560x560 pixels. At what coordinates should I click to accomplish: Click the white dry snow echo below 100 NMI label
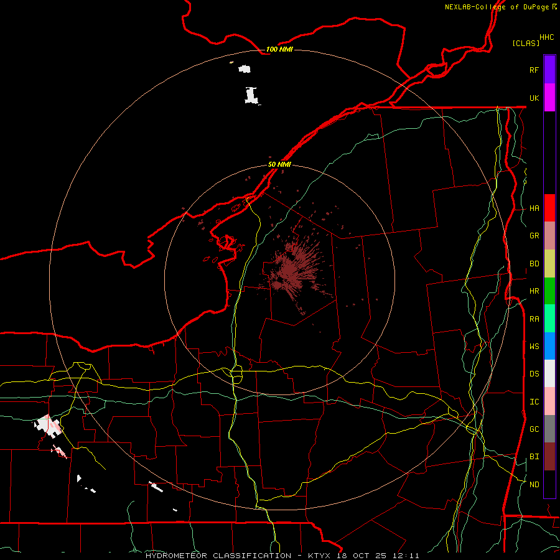point(252,95)
